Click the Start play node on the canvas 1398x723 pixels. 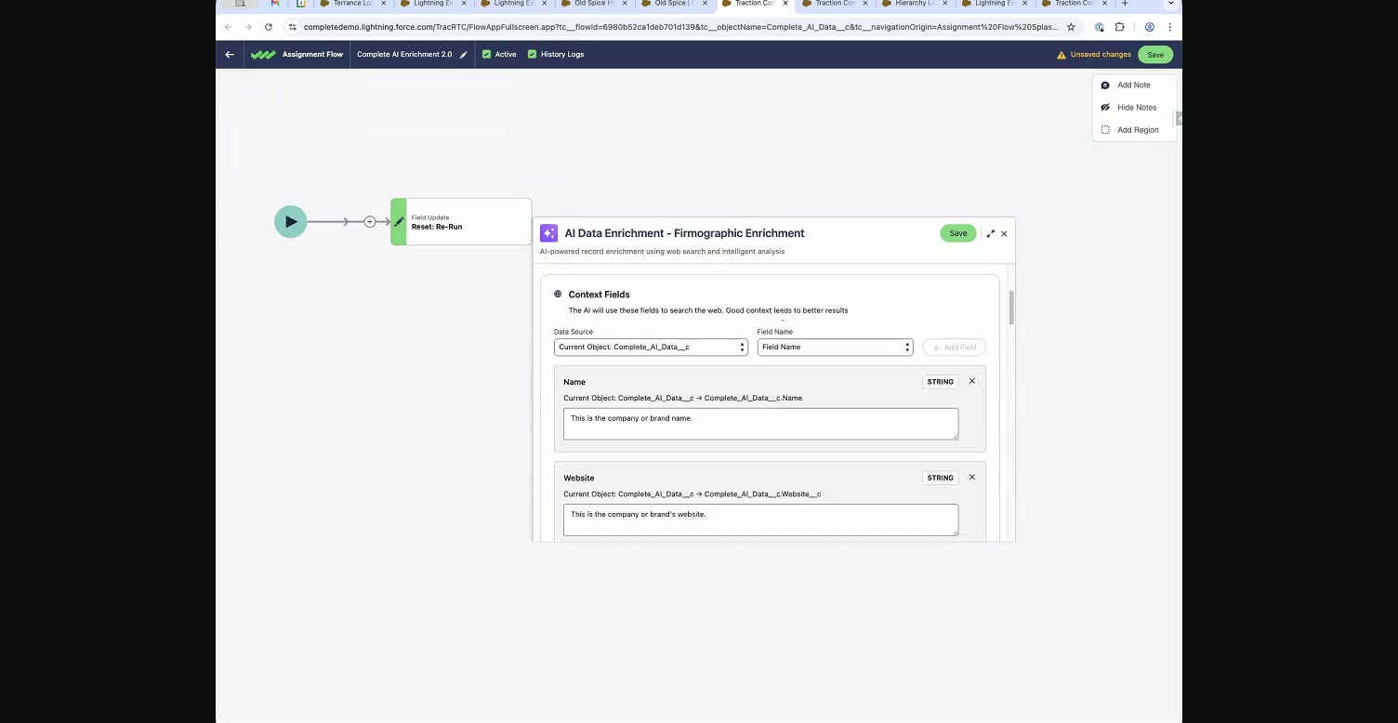290,221
